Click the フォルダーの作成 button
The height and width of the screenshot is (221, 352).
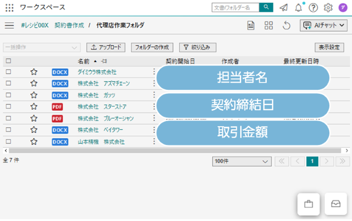152,47
